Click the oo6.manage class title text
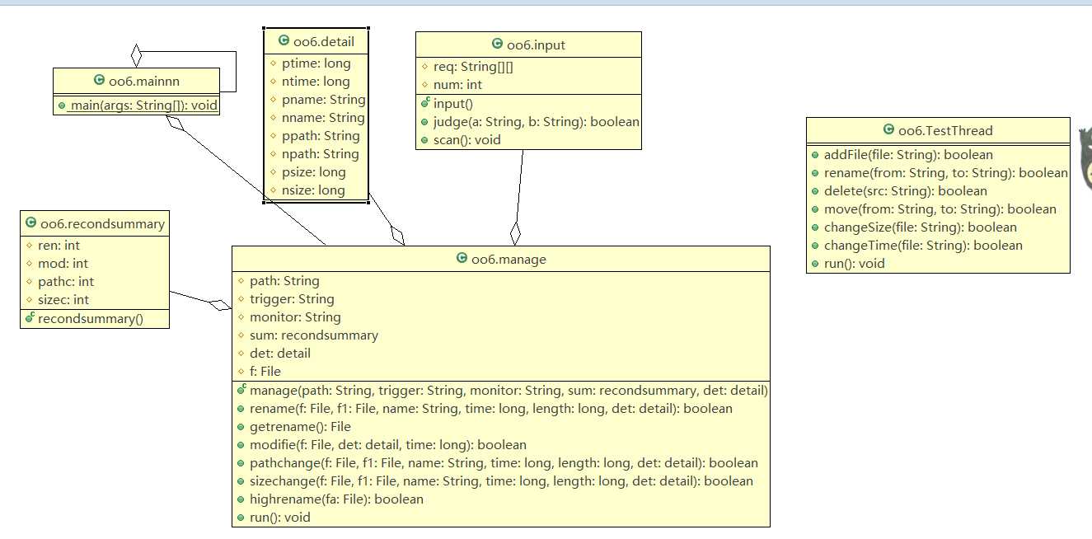Image resolution: width=1092 pixels, height=539 pixels. click(x=509, y=259)
